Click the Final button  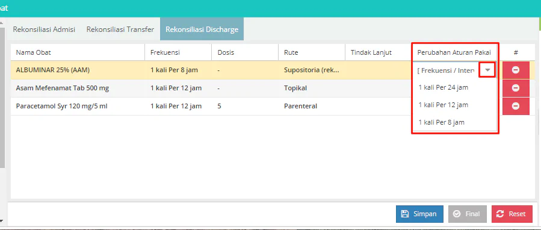pos(468,214)
